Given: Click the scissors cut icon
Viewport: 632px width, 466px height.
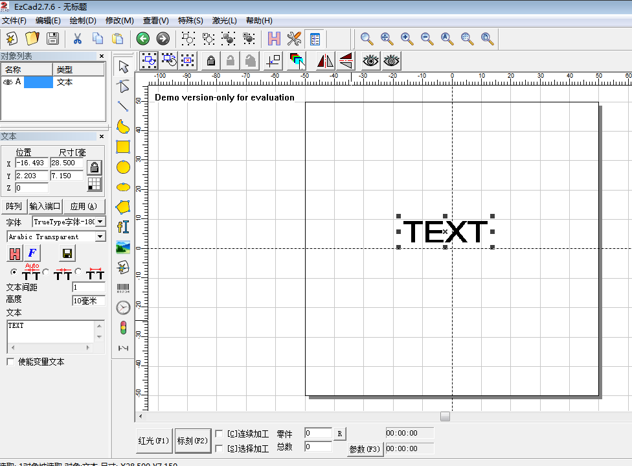Looking at the screenshot, I should click(77, 38).
